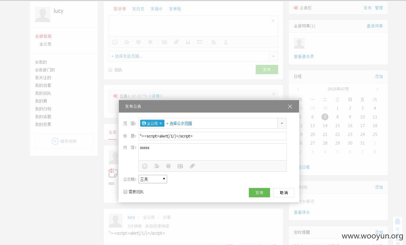Click person icon in share toolbar
The image size is (406, 245).
pos(226,42)
